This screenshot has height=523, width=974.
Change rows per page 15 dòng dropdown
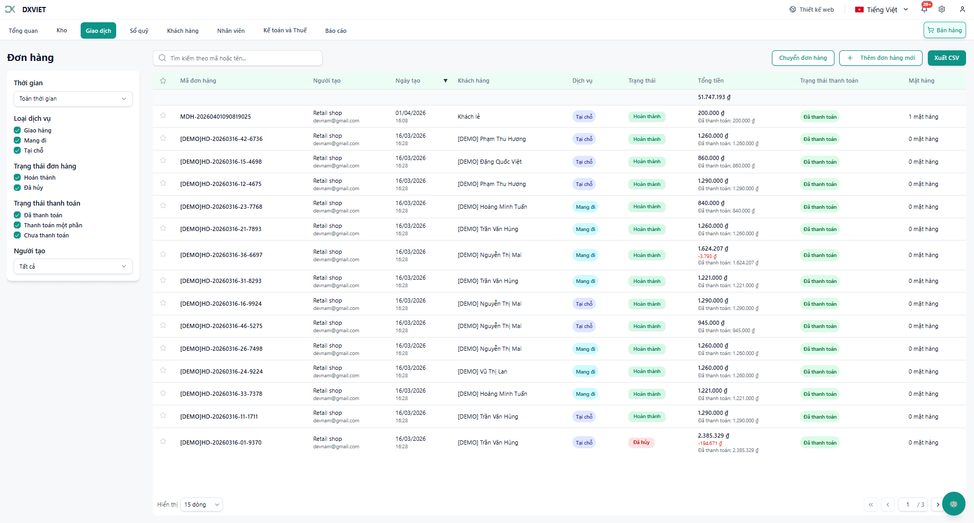coord(201,504)
